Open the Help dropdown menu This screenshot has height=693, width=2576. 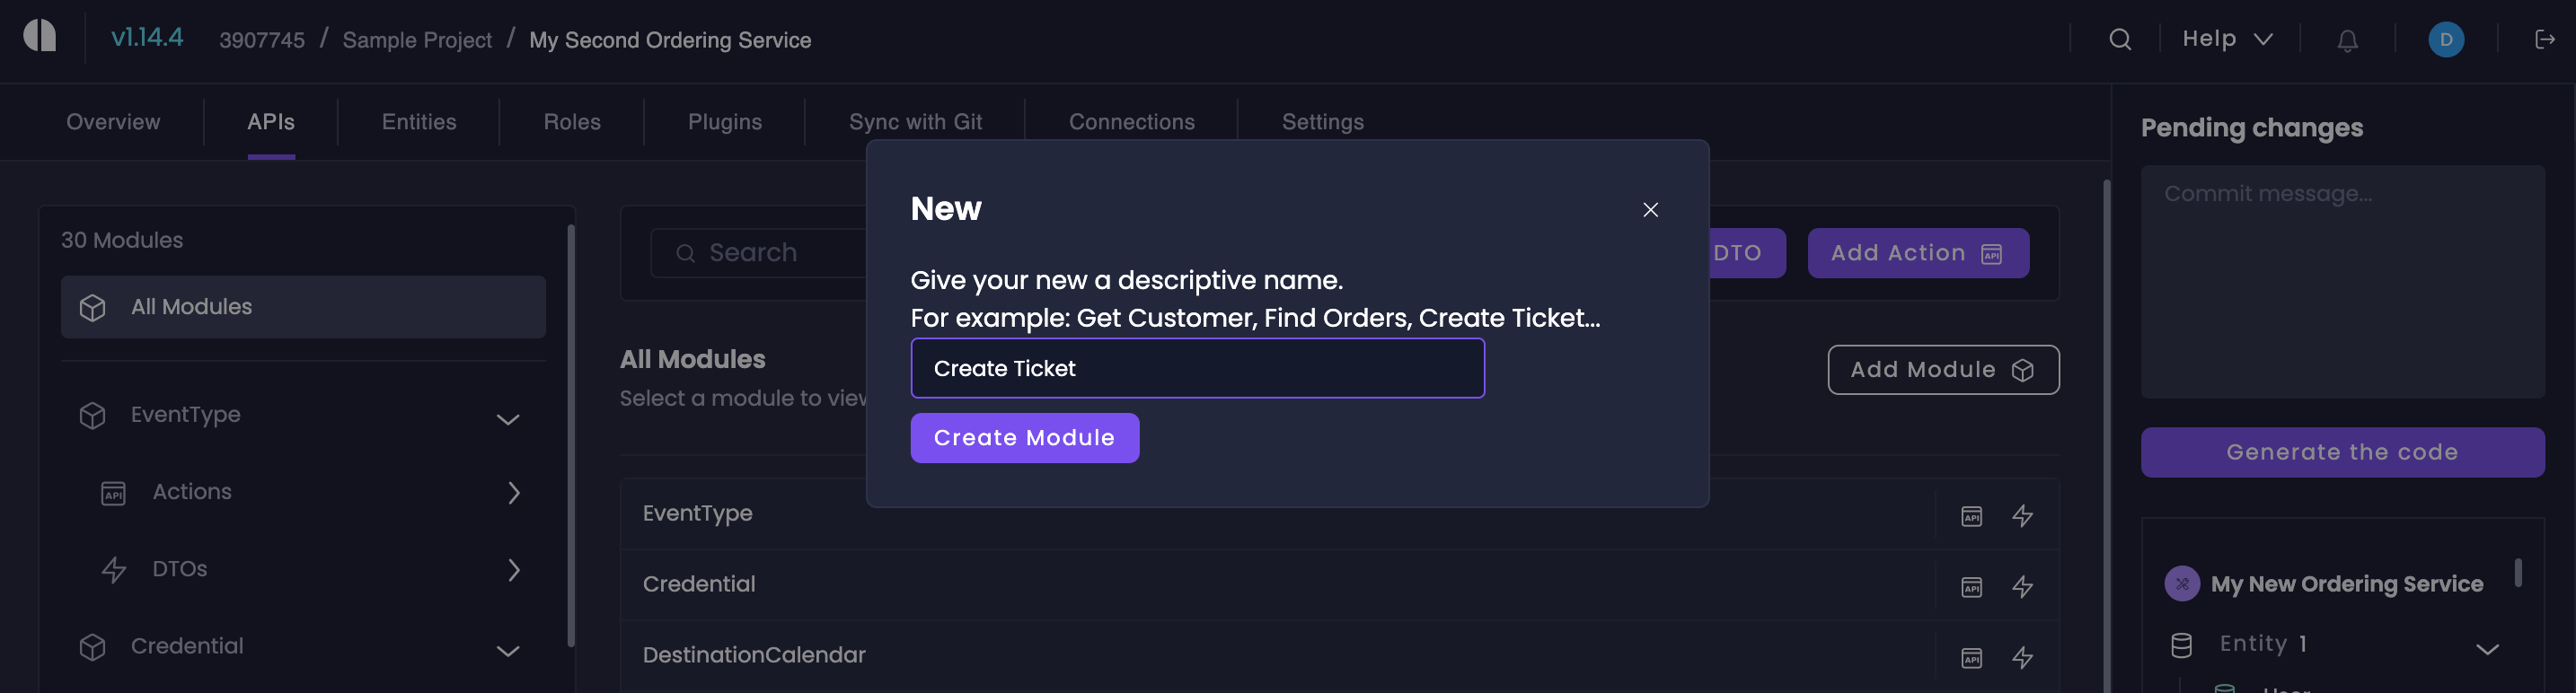2227,39
